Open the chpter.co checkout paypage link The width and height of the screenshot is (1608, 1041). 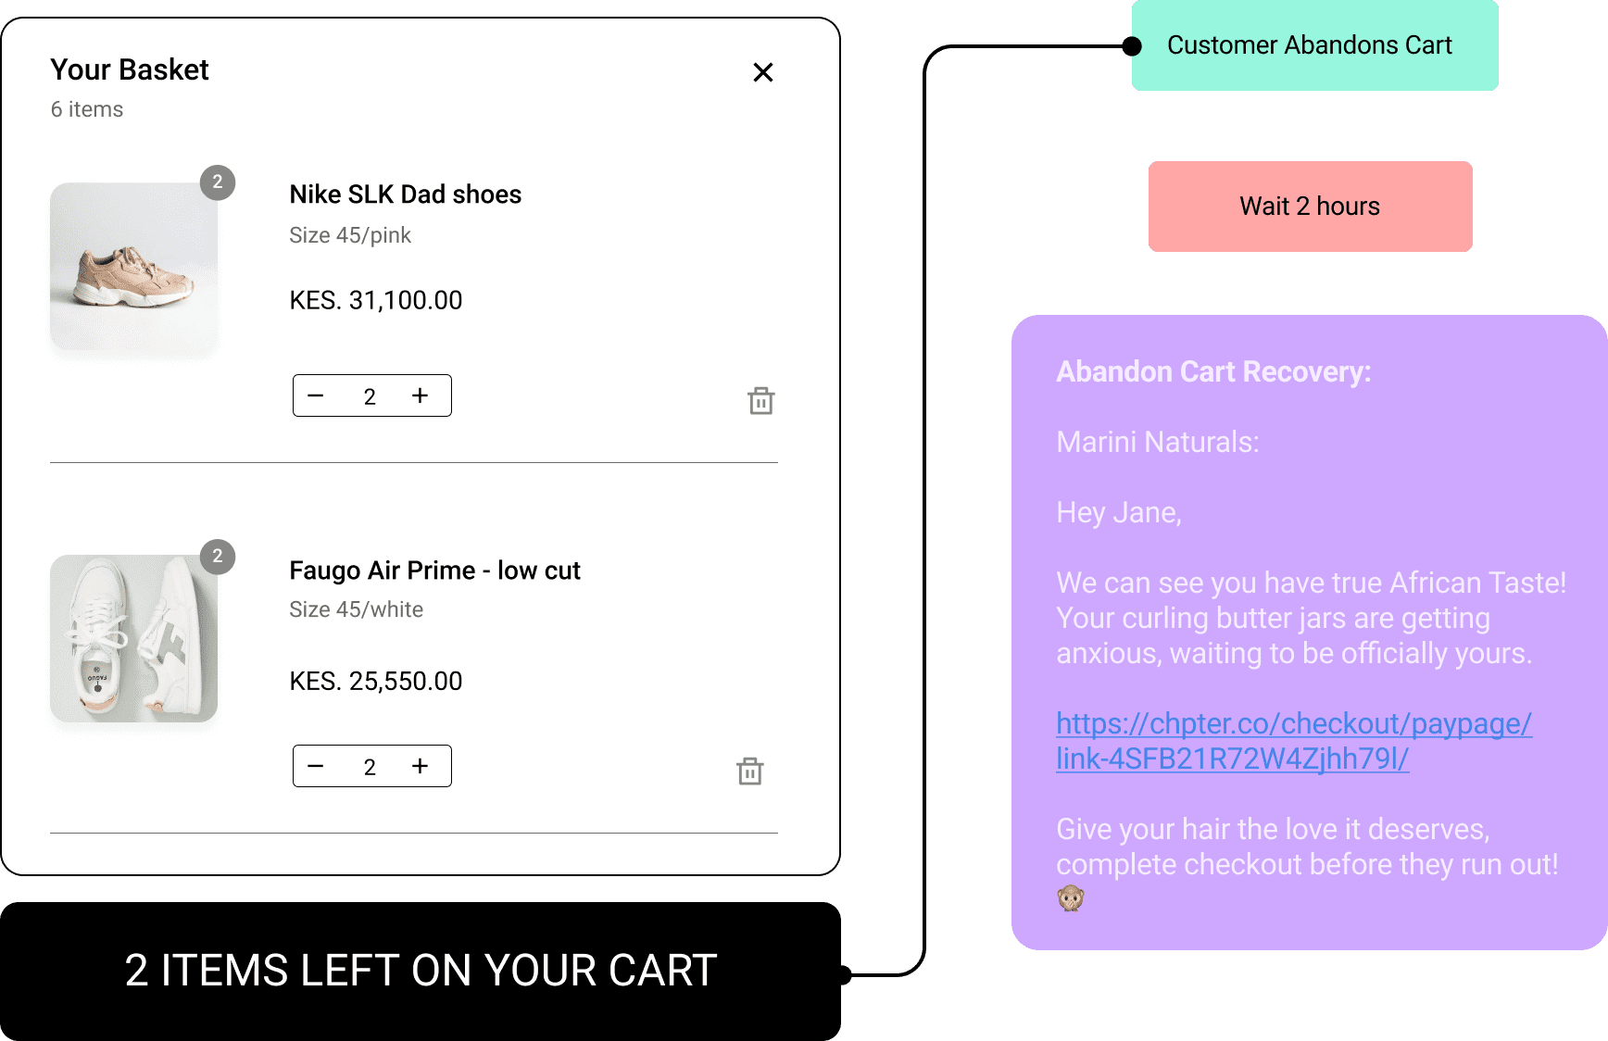(x=1293, y=741)
